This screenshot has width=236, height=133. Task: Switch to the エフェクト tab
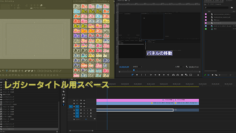229,1
